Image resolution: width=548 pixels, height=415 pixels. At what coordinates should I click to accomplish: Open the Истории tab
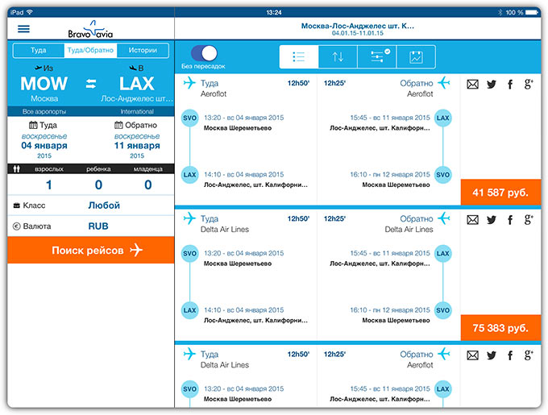(x=143, y=50)
